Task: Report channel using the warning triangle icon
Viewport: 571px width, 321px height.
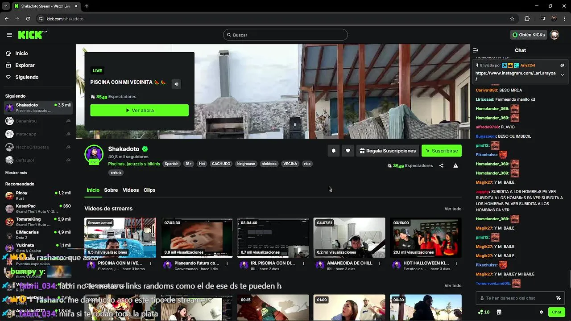Action: (455, 165)
